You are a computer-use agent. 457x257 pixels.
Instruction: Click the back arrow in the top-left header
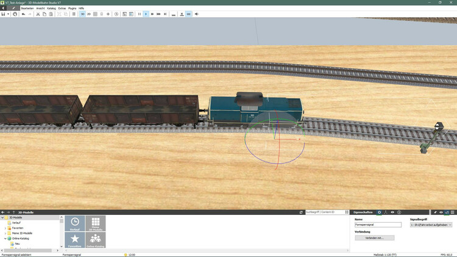click(3, 8)
